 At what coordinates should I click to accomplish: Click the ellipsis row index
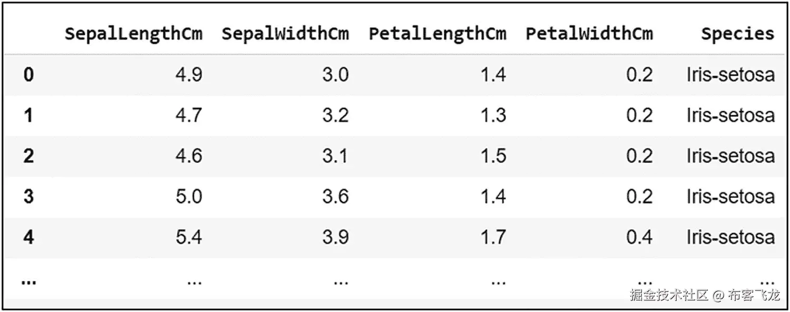28,283
